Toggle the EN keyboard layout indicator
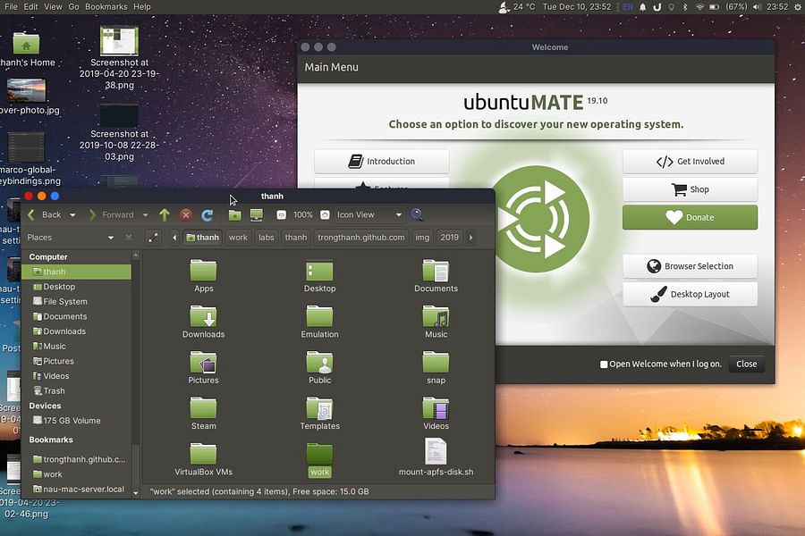This screenshot has height=536, width=805. (x=627, y=6)
